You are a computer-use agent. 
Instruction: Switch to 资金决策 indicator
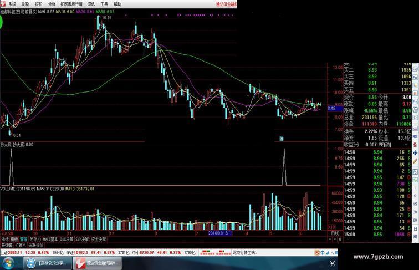pyautogui.click(x=99, y=240)
